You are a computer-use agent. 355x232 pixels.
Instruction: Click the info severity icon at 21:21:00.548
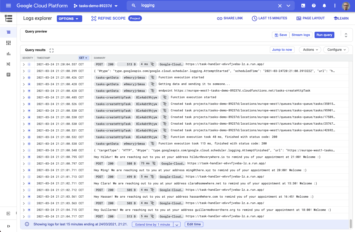coord(29,150)
